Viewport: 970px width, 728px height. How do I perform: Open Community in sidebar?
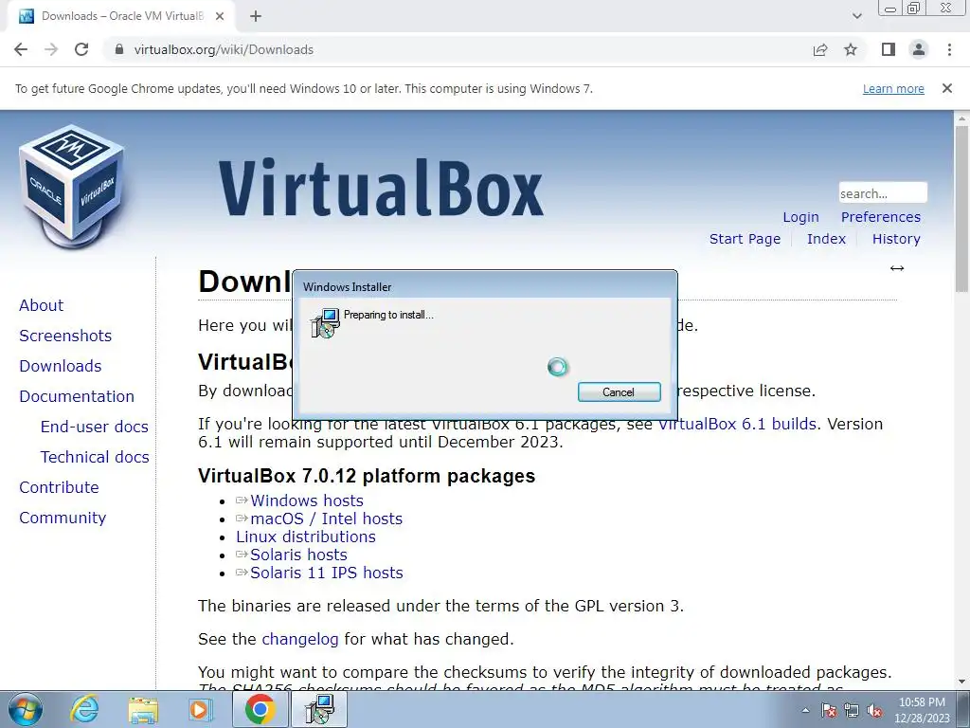click(63, 518)
